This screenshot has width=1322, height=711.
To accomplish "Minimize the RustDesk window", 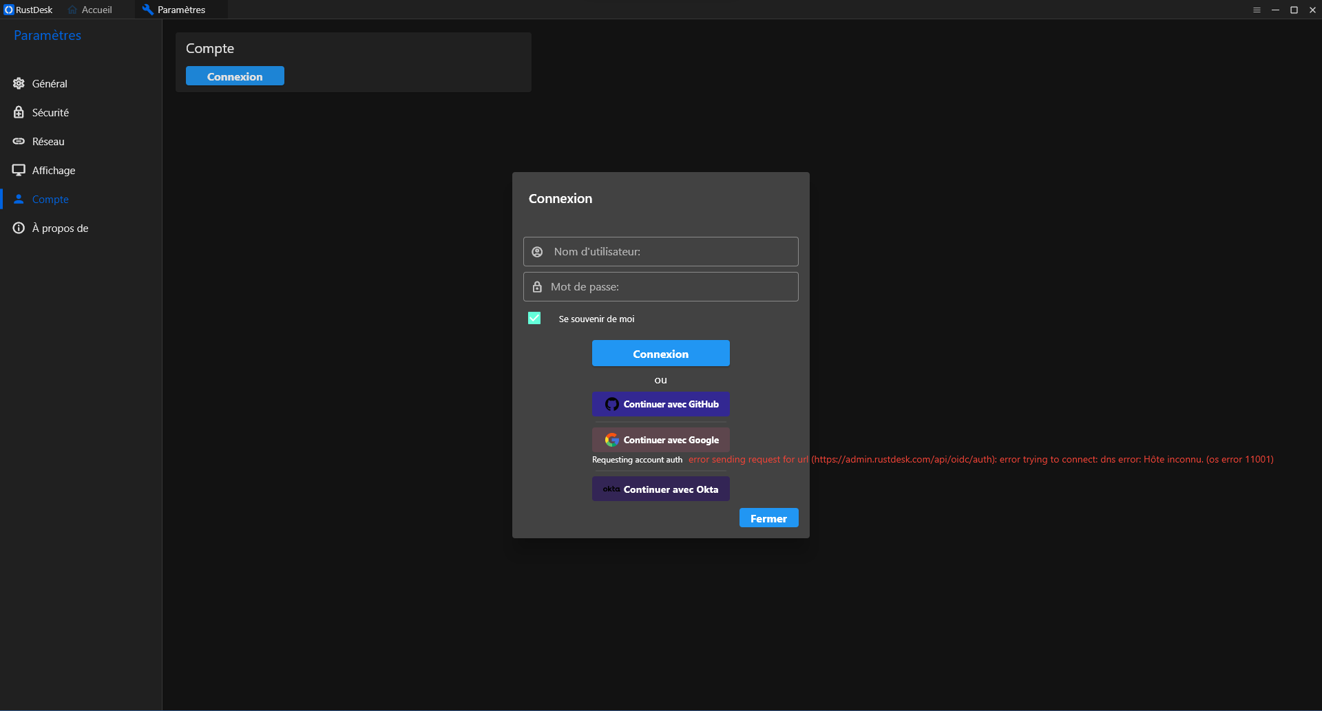I will 1275,10.
